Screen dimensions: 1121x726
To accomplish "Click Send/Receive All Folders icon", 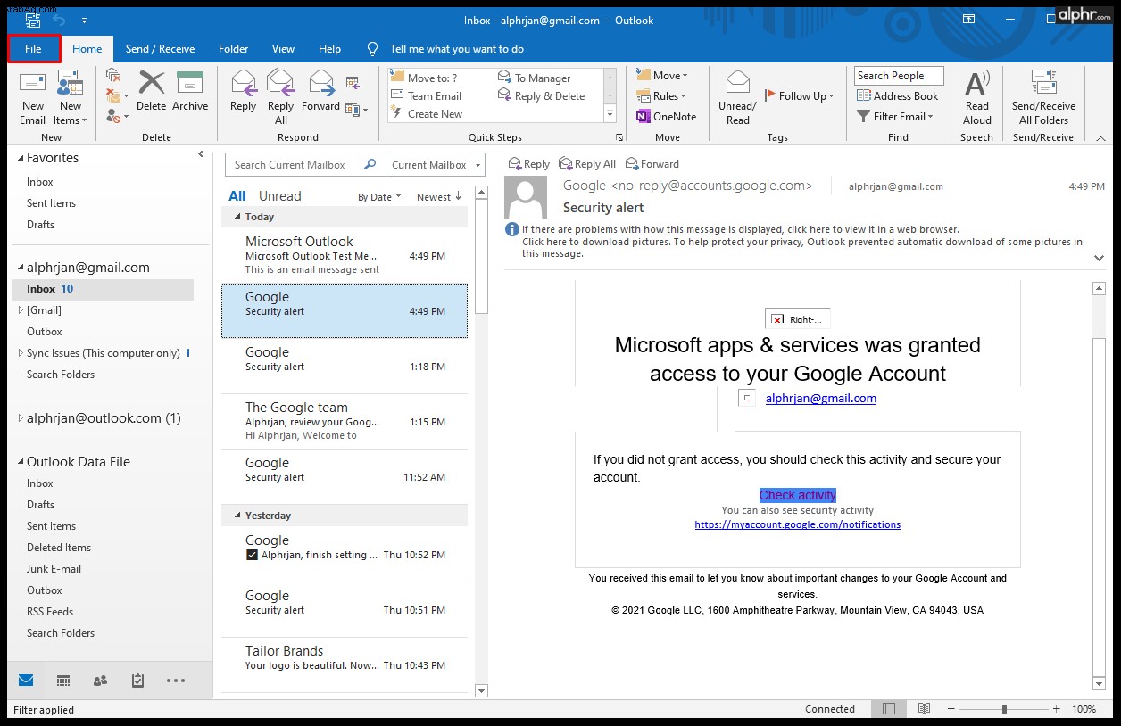I will pos(1043,83).
